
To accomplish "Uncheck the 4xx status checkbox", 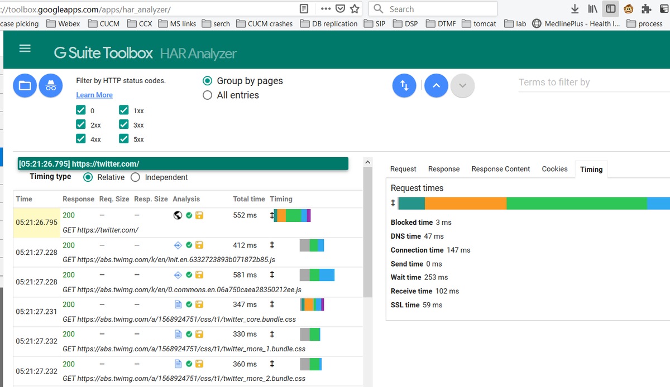I will [x=81, y=139].
